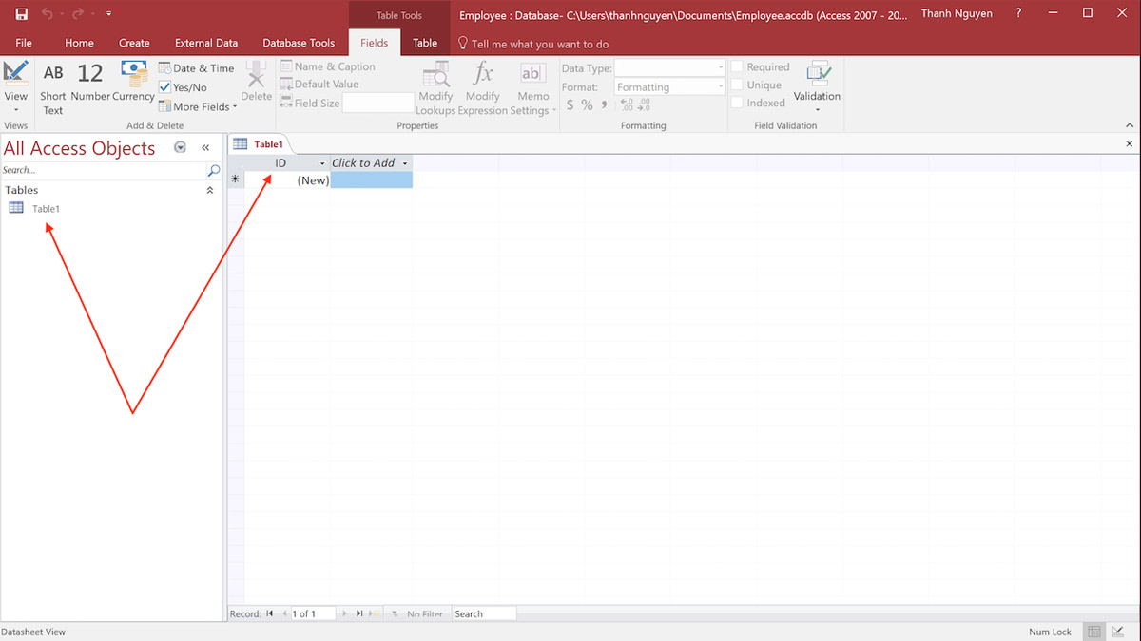Select Table1 in All Access Objects

(45, 208)
